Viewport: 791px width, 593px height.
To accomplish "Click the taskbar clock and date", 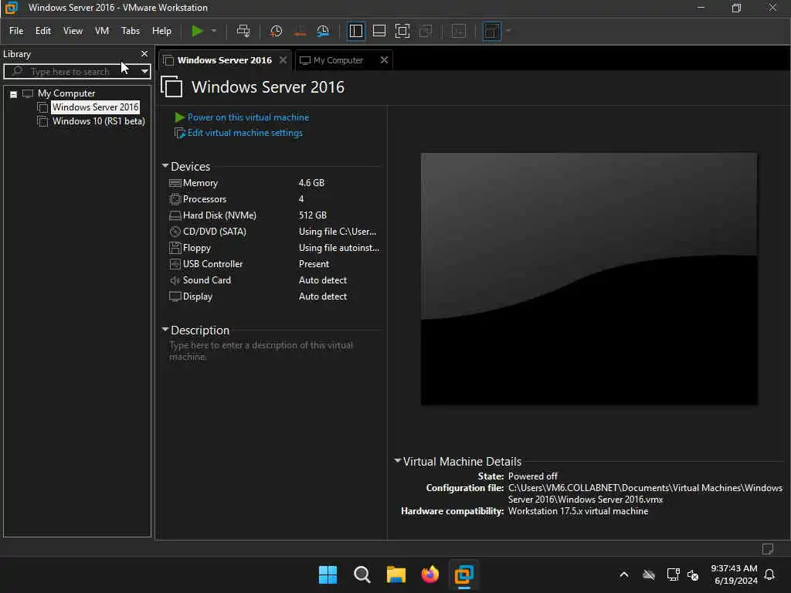I will tap(734, 574).
